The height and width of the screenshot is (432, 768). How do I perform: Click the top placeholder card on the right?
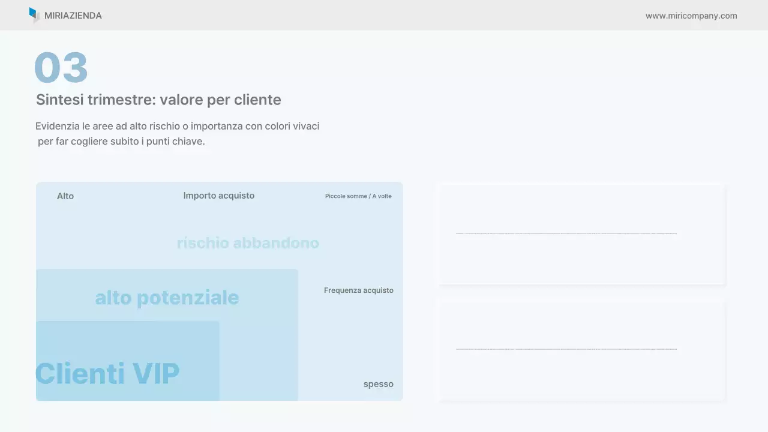[x=582, y=233]
